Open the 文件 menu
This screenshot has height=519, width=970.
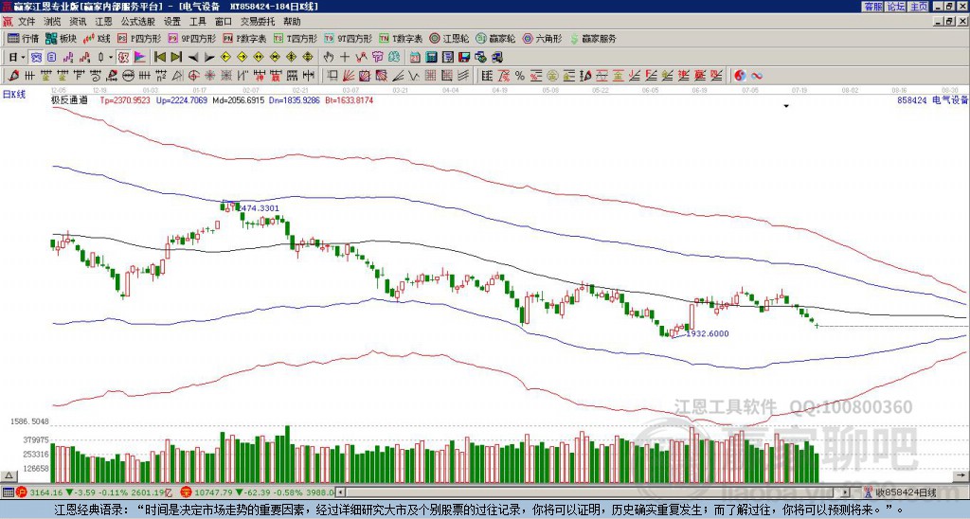pos(27,22)
